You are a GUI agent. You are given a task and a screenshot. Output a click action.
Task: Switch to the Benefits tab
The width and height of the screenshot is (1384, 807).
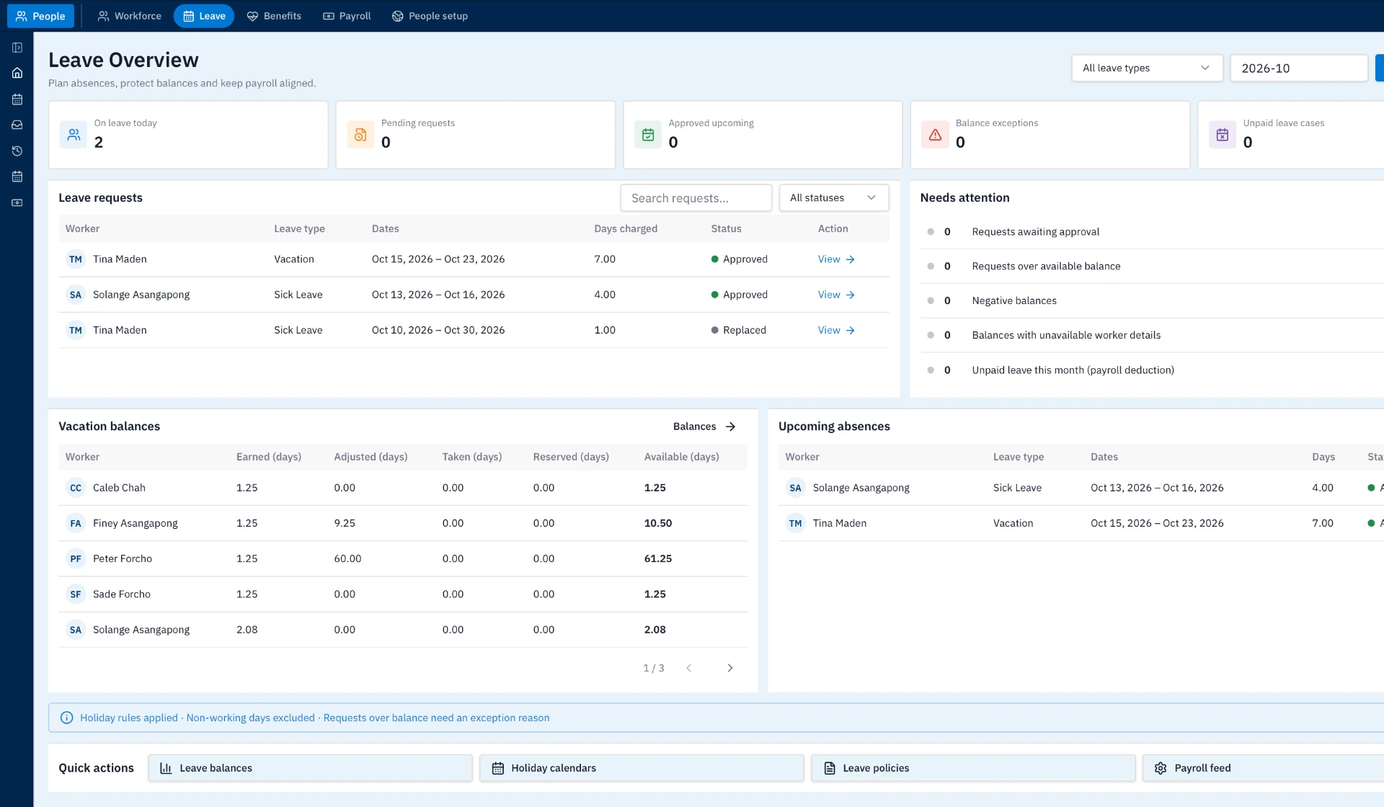click(274, 16)
